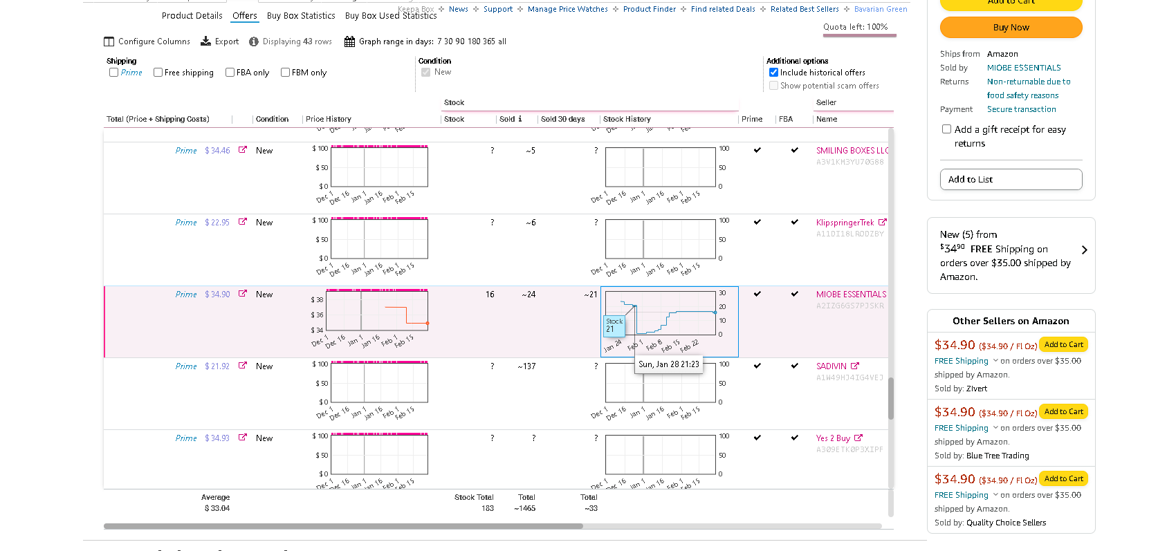Open the Support menu link
1167x551 pixels.
click(x=498, y=9)
